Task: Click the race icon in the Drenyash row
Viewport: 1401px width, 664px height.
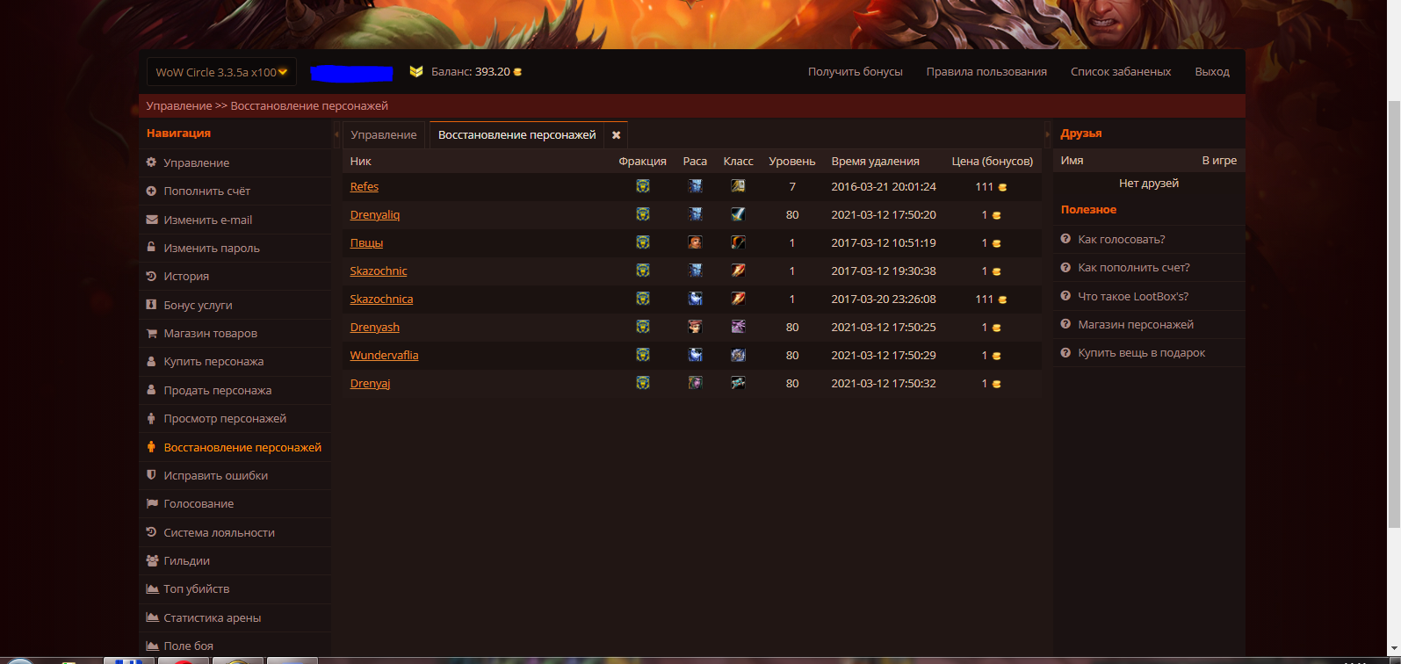Action: (x=695, y=327)
